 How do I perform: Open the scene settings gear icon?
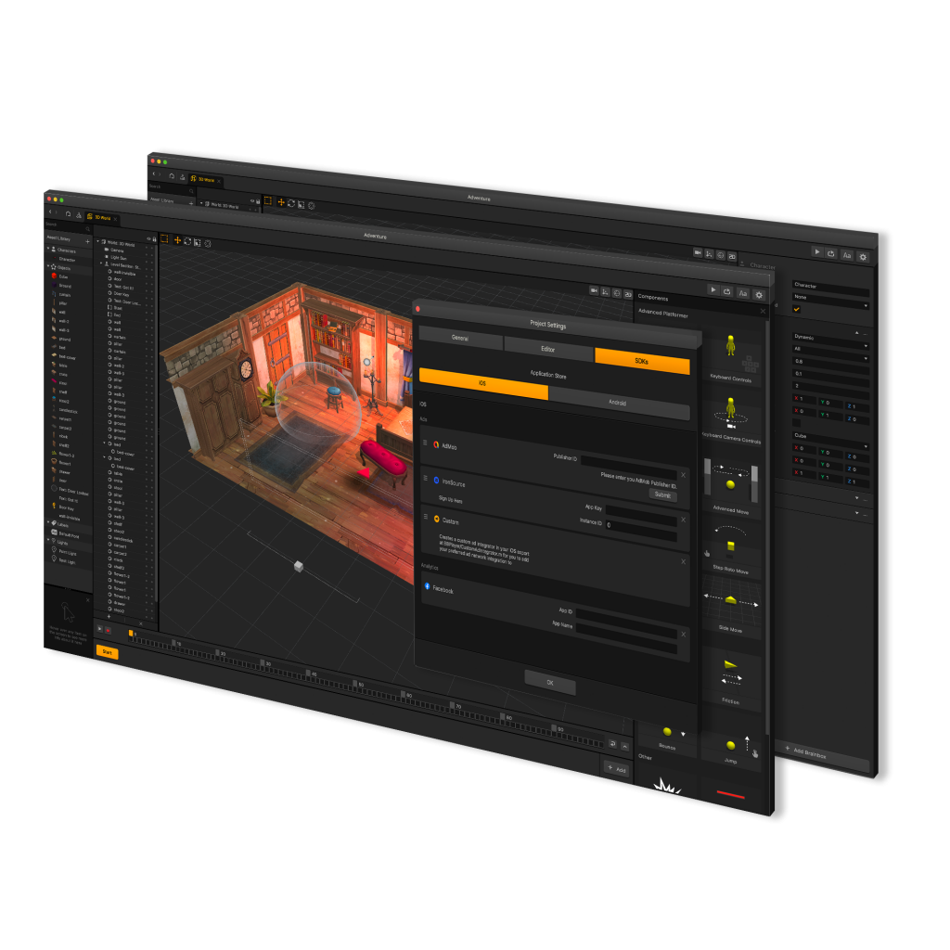759,295
